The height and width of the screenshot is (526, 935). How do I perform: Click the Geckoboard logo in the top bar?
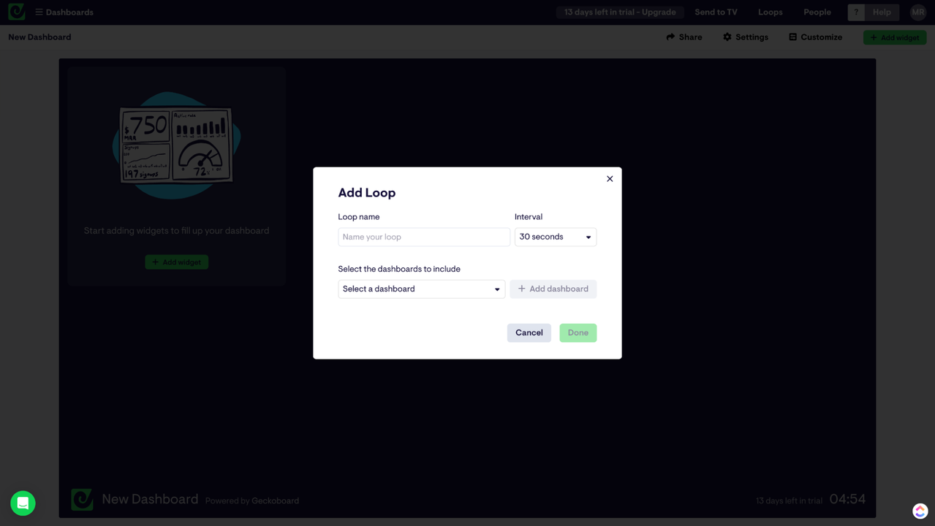tap(15, 12)
